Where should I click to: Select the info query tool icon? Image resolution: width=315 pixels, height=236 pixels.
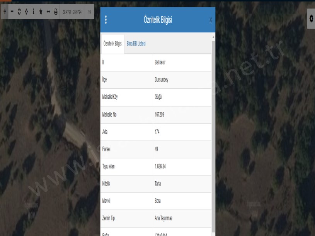(x=33, y=12)
